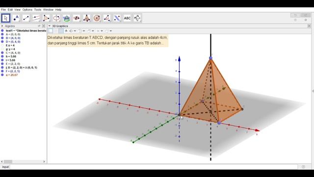Click inside the Input bar field
Image resolution: width=314 pixels, height=177 pixels.
154,167
